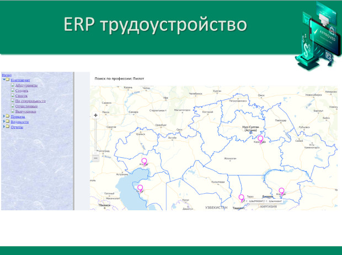Viewport: 342px width, 255px height.
Task: Click the Контингент folder icon
Action: coord(7,79)
